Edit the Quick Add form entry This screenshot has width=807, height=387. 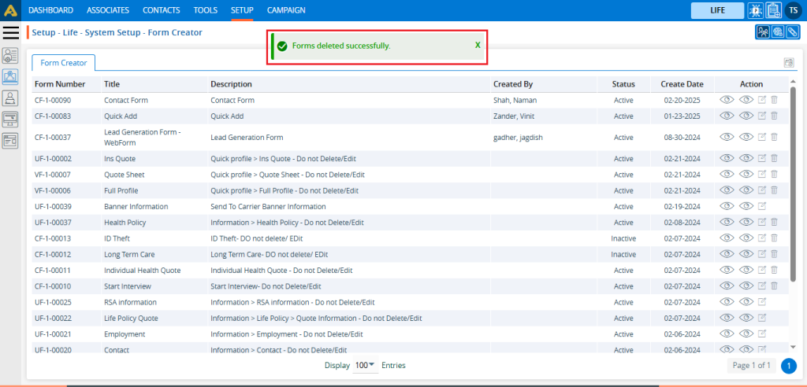(761, 116)
